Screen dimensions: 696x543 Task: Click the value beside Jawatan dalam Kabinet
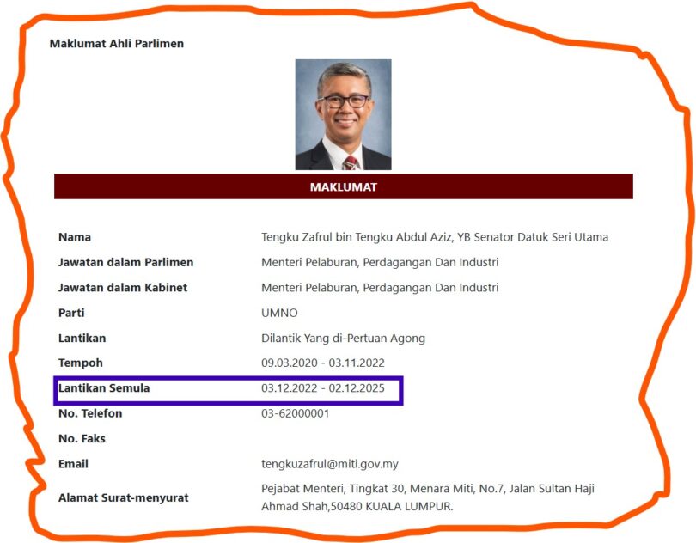(x=379, y=288)
